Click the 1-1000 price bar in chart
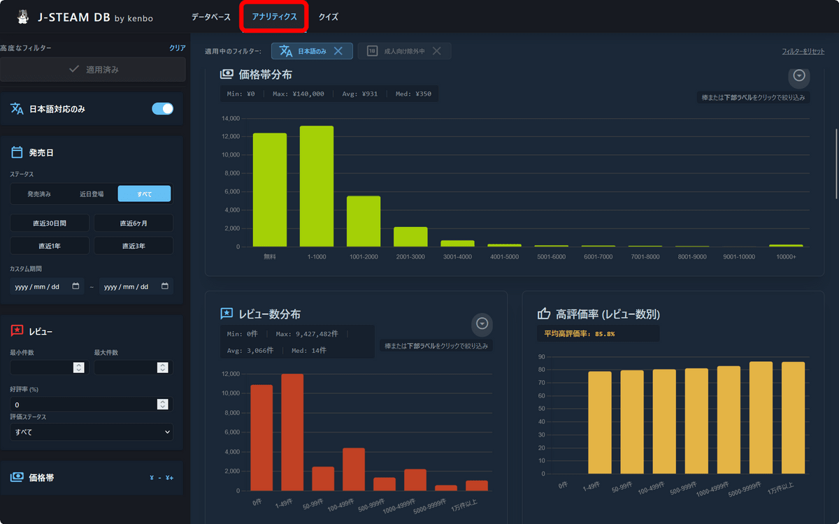The height and width of the screenshot is (524, 839). point(317,186)
